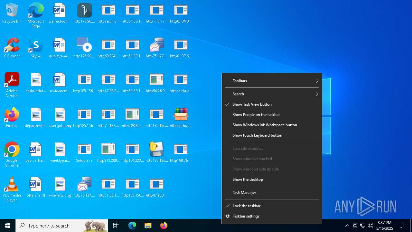
Task: Select the httpsarchiv... file icon
Action: (108, 14)
